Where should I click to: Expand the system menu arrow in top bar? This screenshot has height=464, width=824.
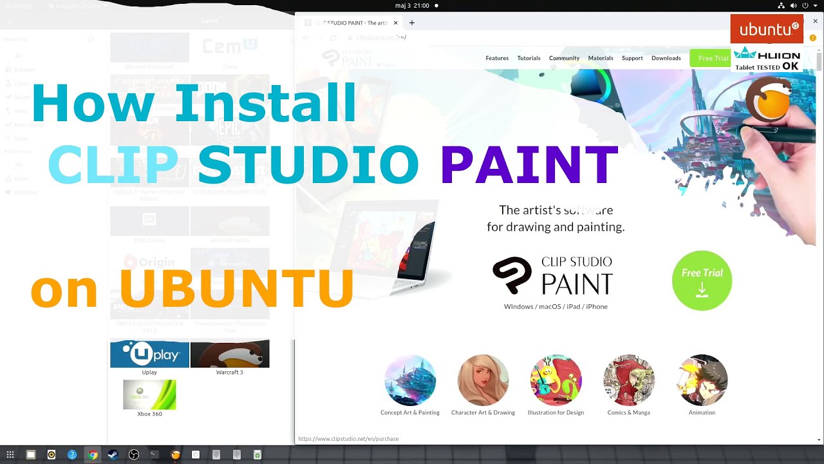point(815,5)
